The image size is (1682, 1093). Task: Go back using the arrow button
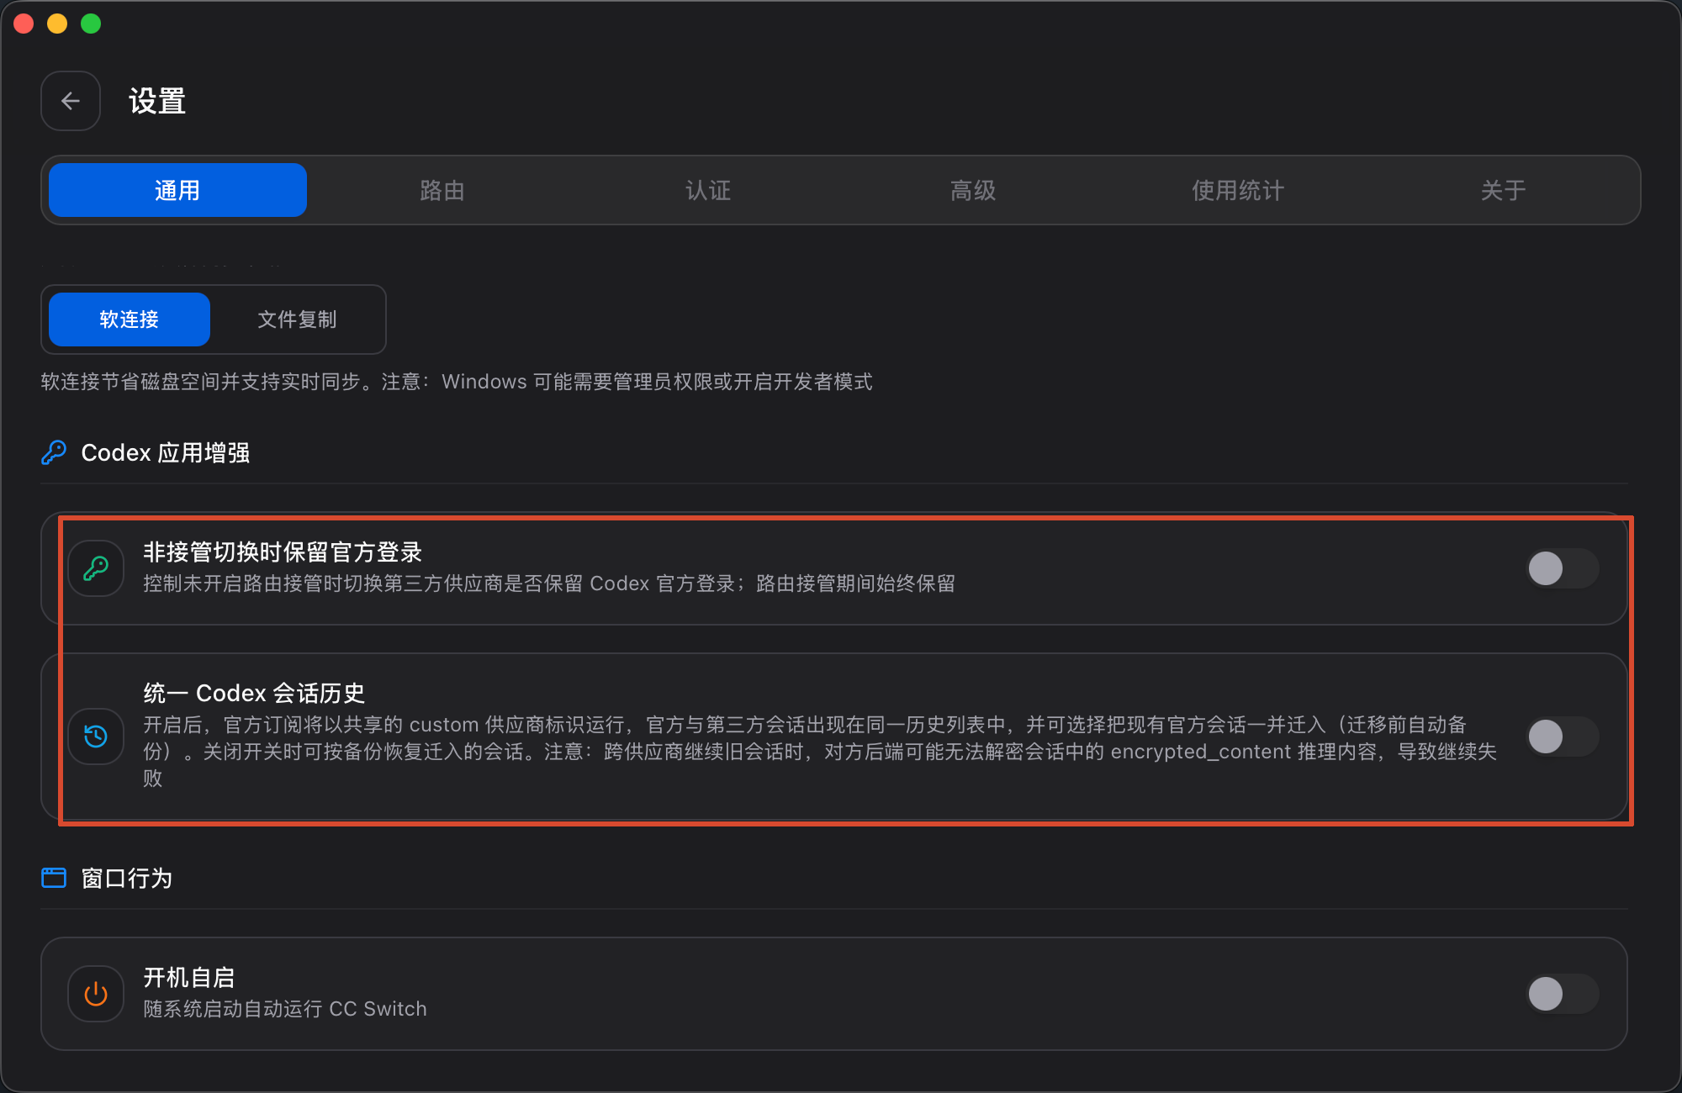[71, 101]
